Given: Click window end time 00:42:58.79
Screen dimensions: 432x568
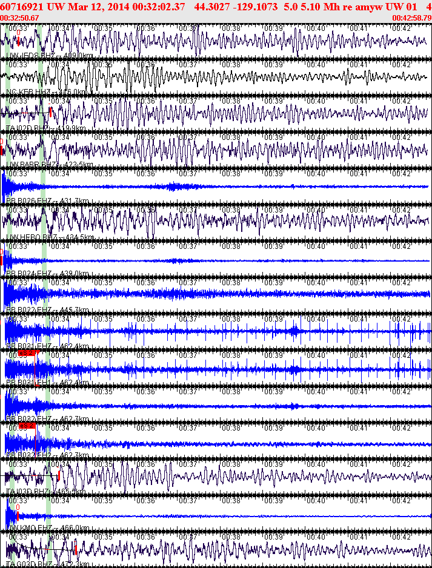Looking at the screenshot, I should (412, 18).
